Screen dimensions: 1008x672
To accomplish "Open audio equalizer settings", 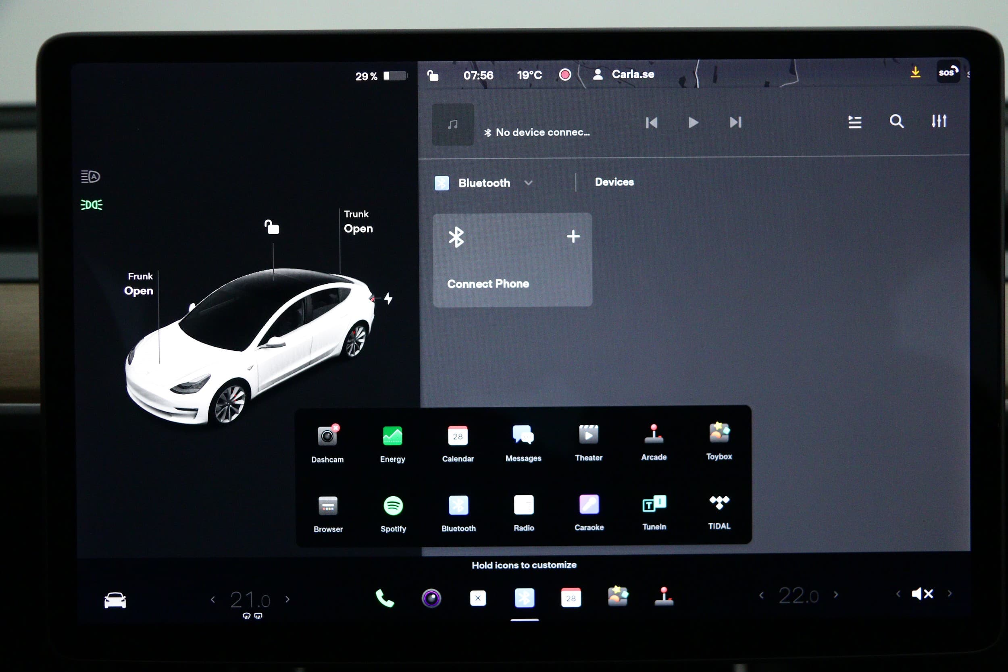I will click(939, 121).
